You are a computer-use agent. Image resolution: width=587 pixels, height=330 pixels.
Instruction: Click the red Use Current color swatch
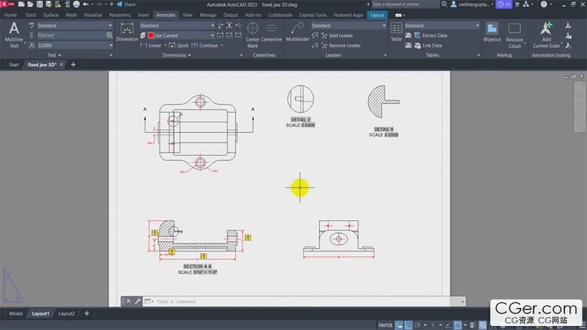point(151,35)
